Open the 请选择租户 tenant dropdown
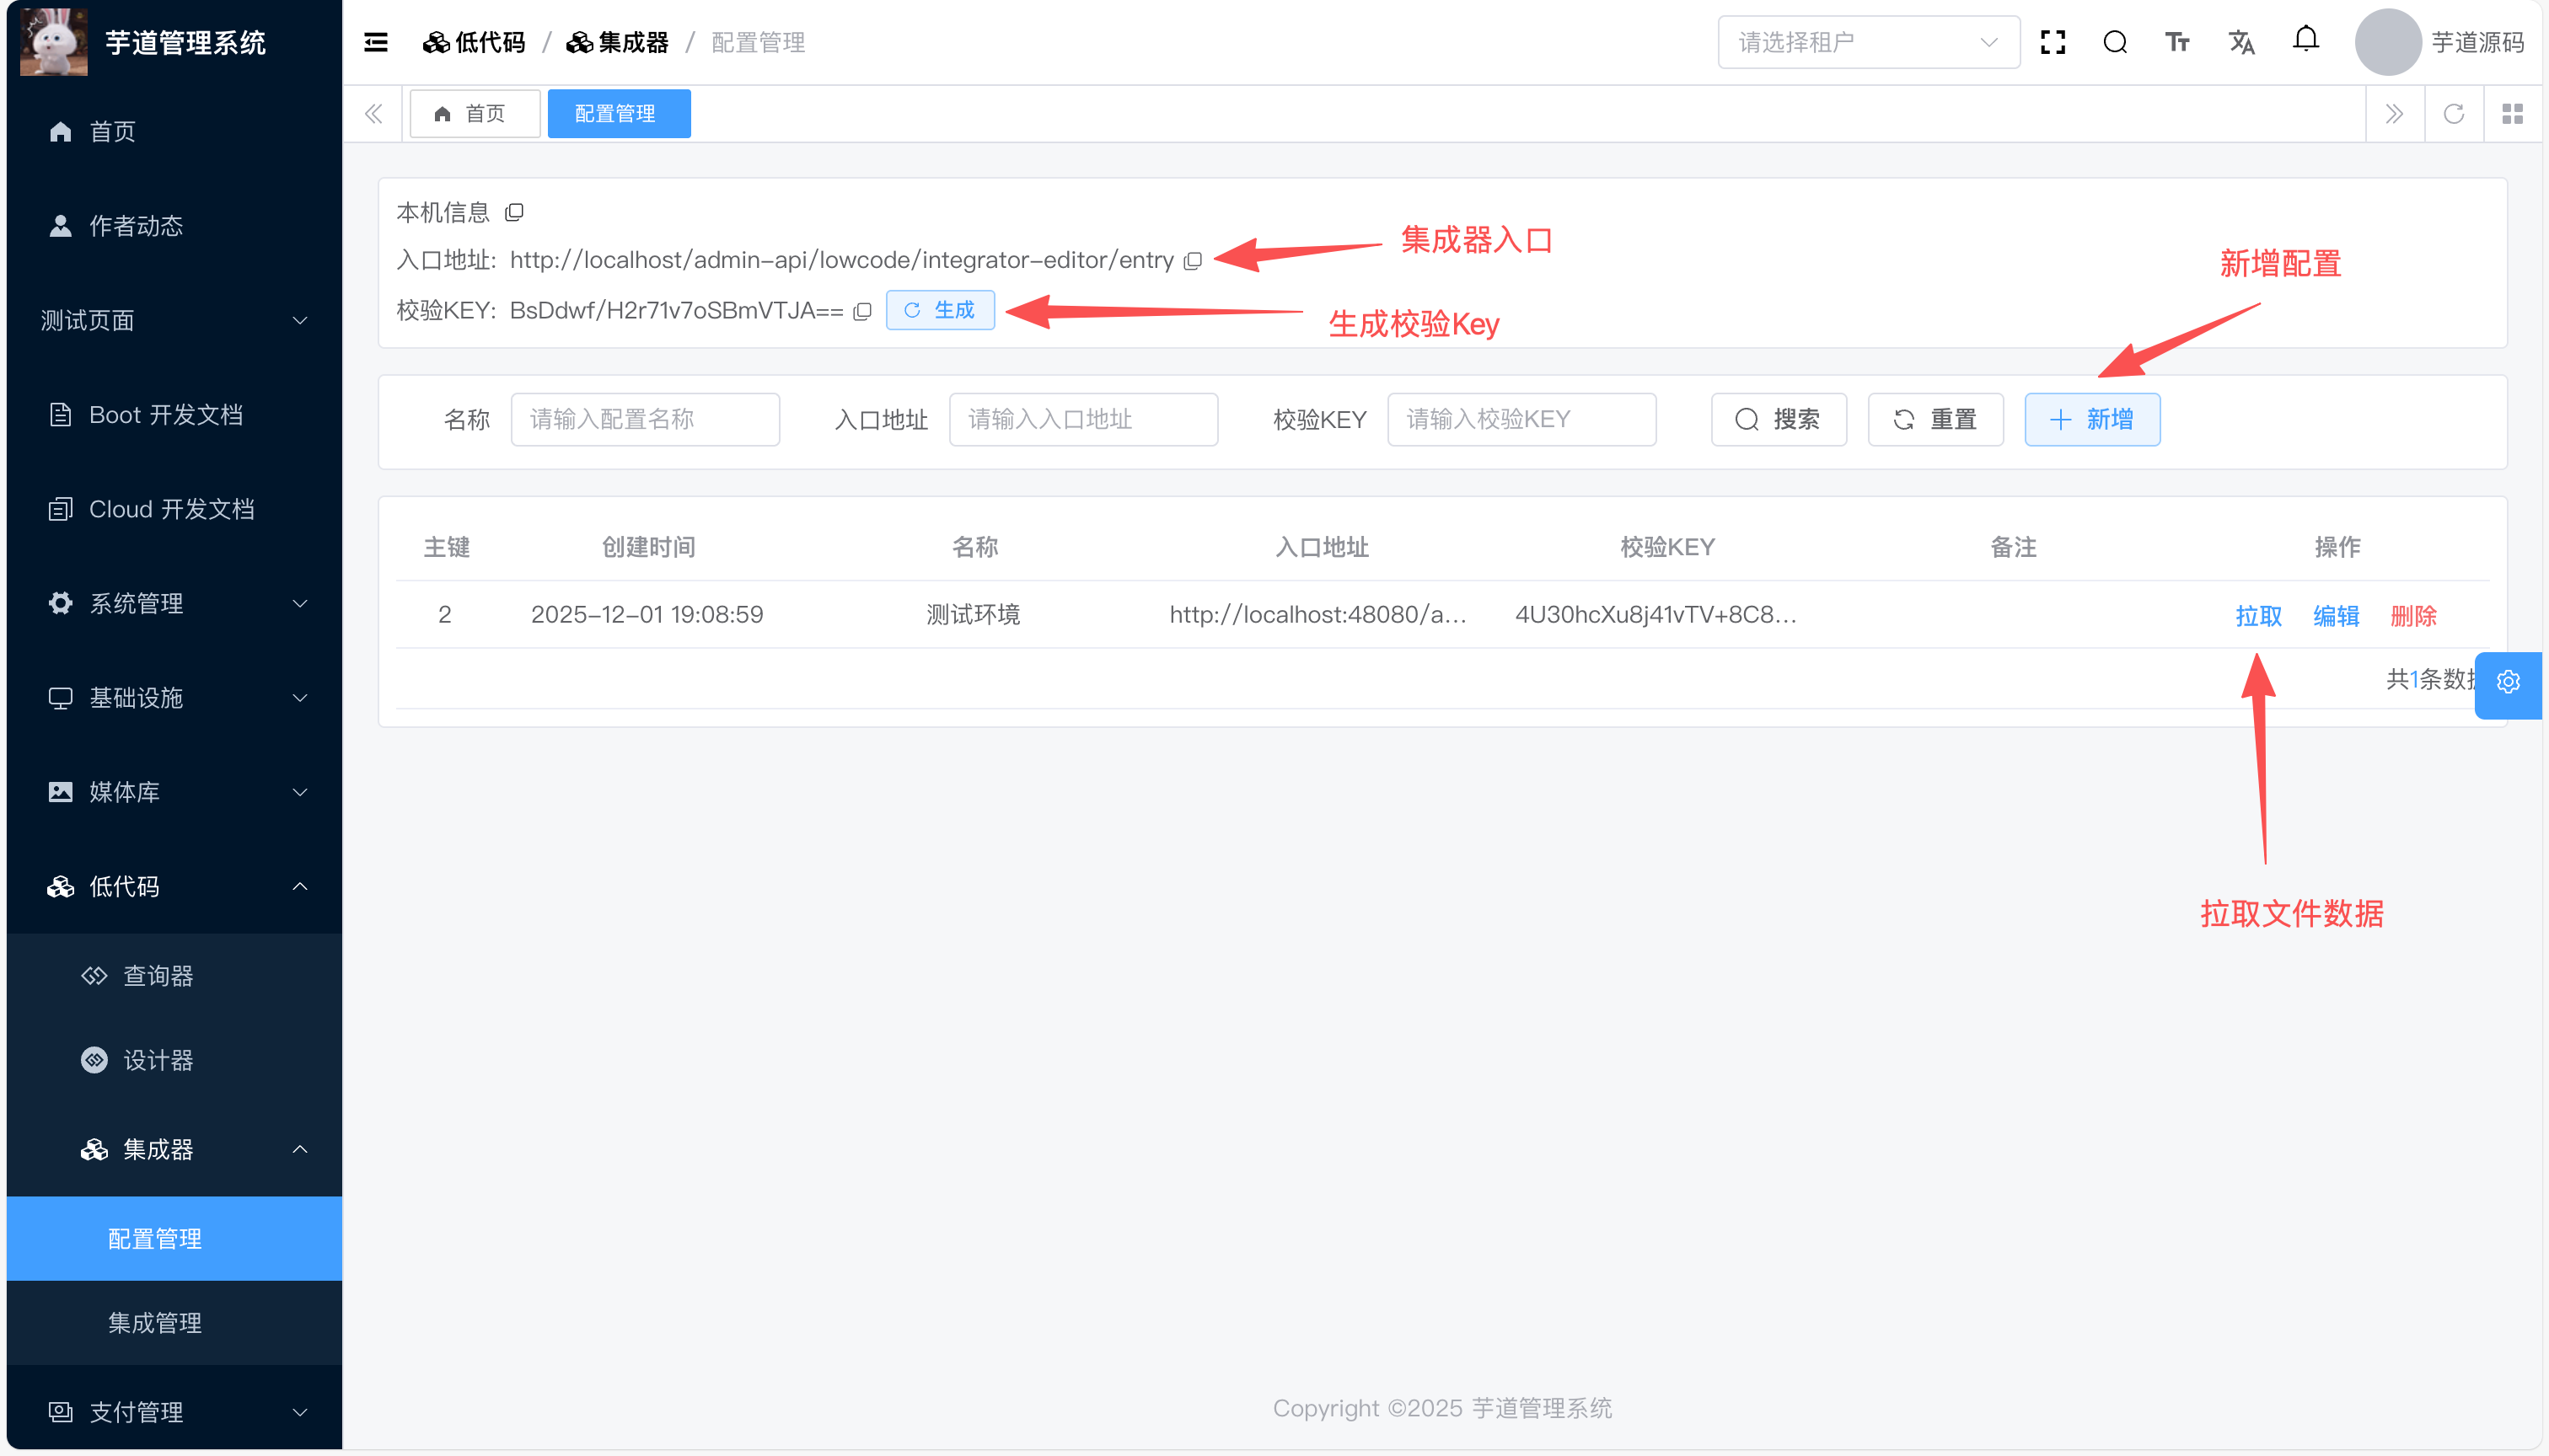This screenshot has width=2549, height=1456. (x=1868, y=42)
